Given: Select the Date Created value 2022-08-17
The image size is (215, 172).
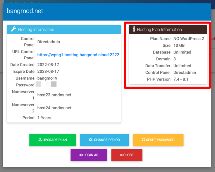Looking at the screenshot, I should pos(48,65).
